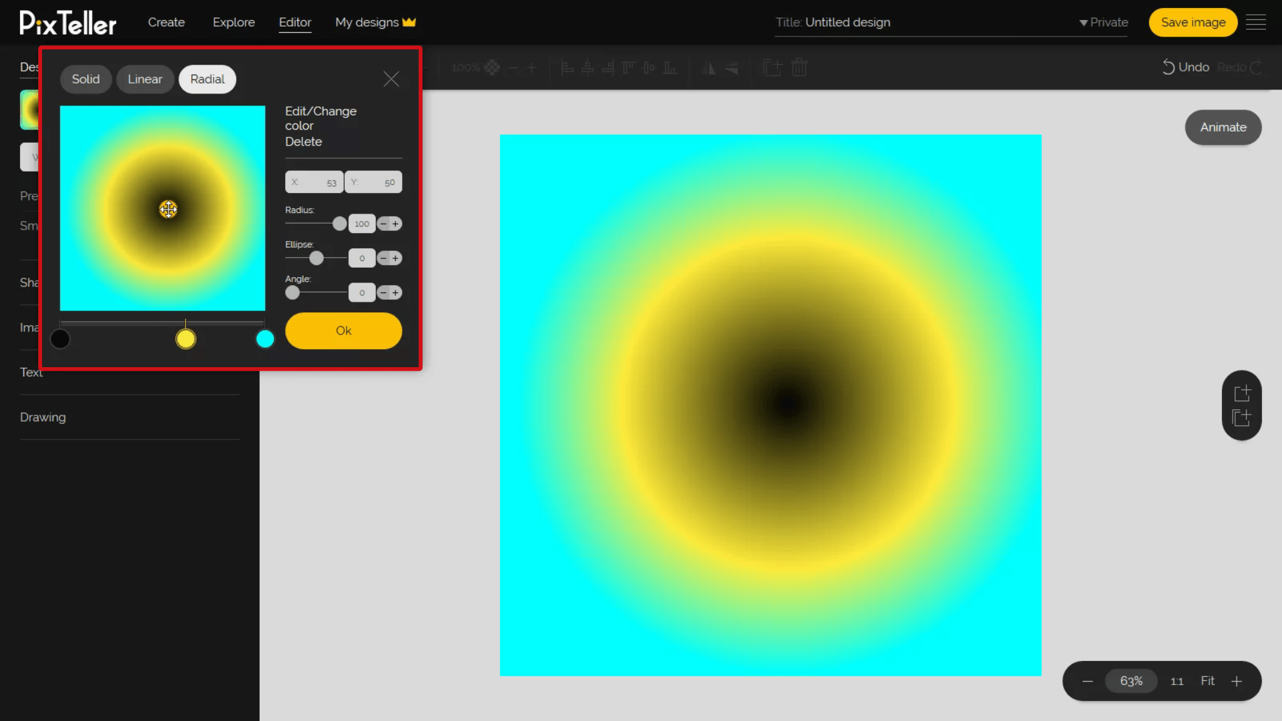1282x721 pixels.
Task: Enable the yellow color stop
Action: click(186, 338)
